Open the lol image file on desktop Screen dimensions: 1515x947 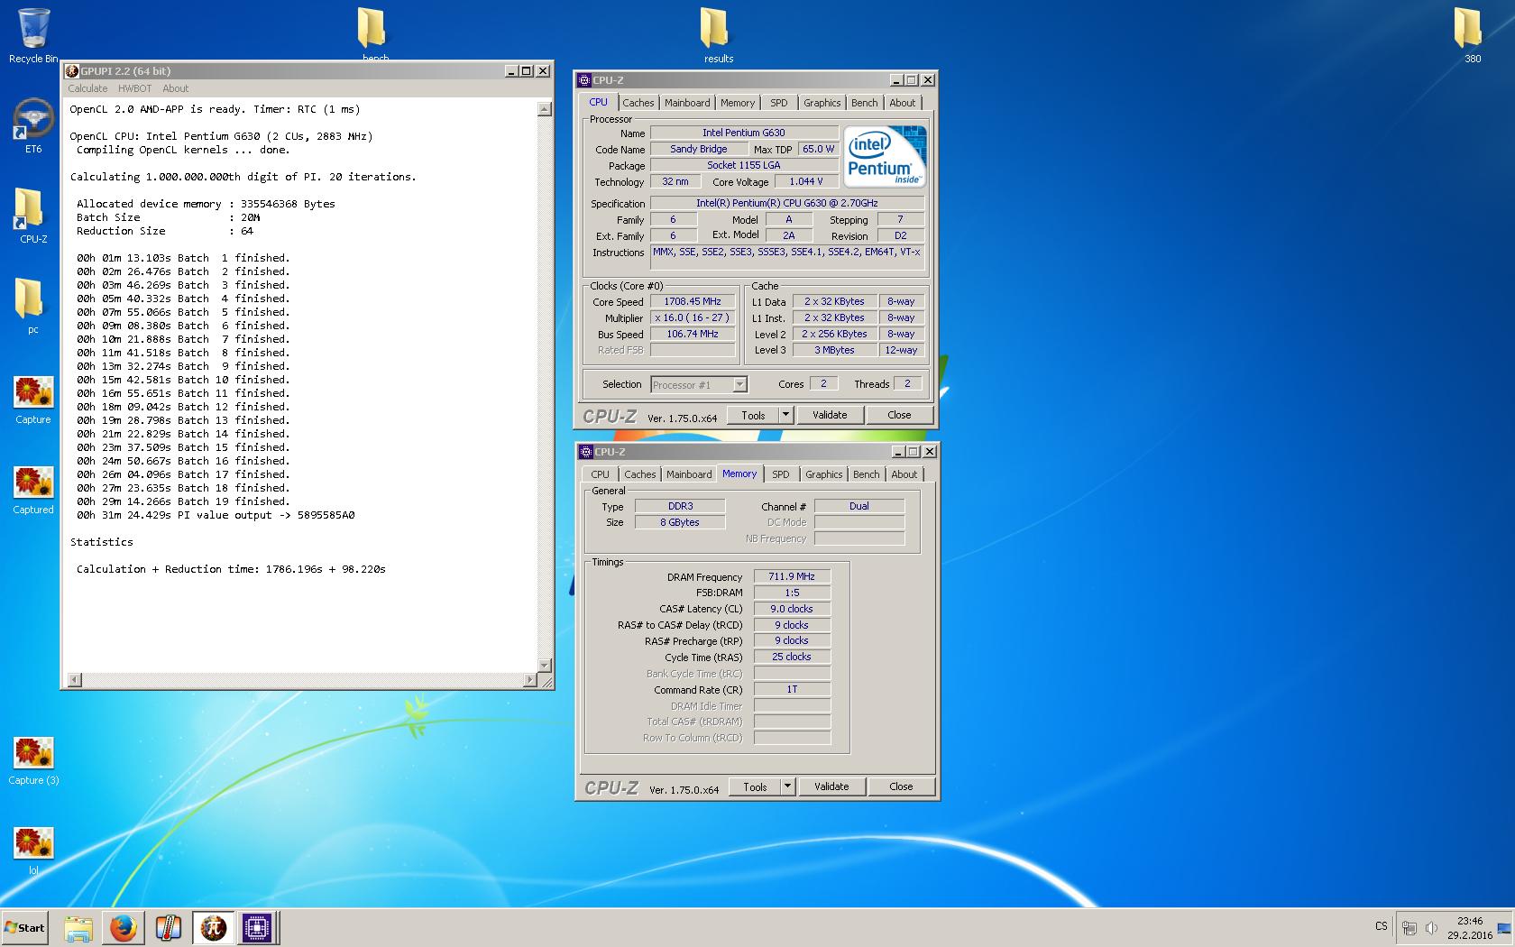(33, 850)
